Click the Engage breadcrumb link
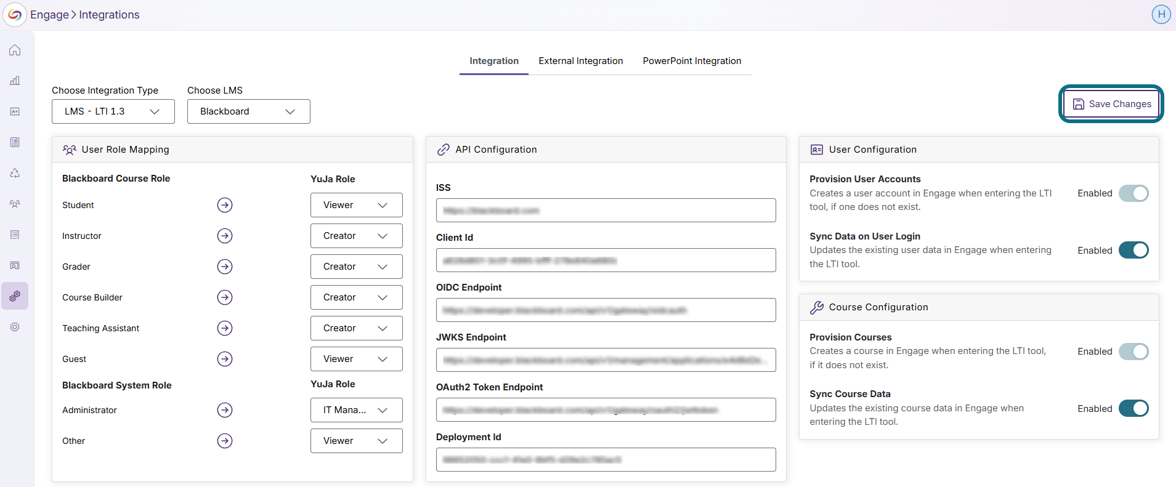The width and height of the screenshot is (1176, 487). [49, 15]
